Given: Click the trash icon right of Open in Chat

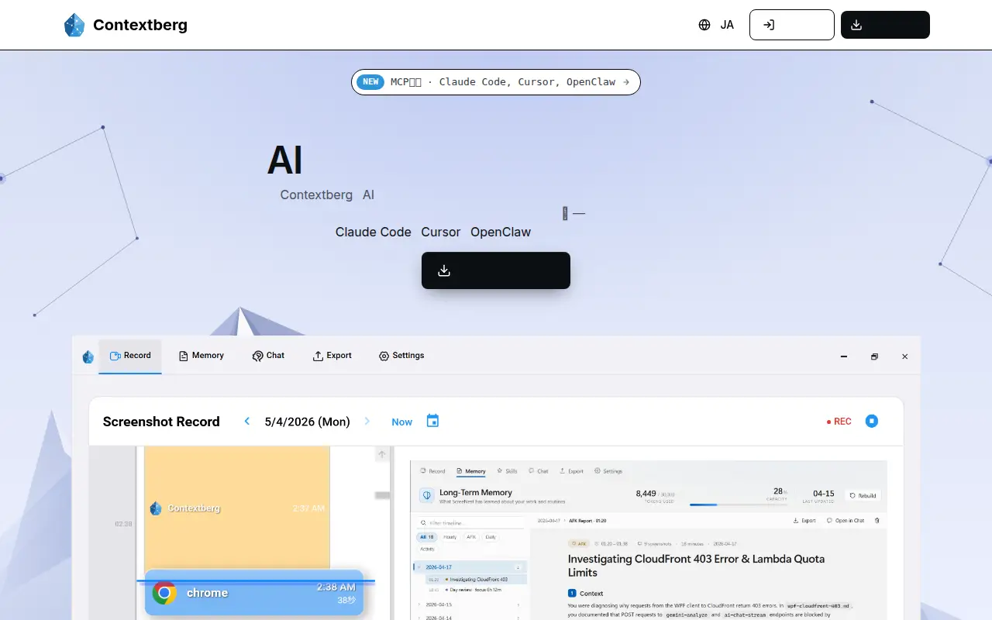Looking at the screenshot, I should [x=877, y=521].
